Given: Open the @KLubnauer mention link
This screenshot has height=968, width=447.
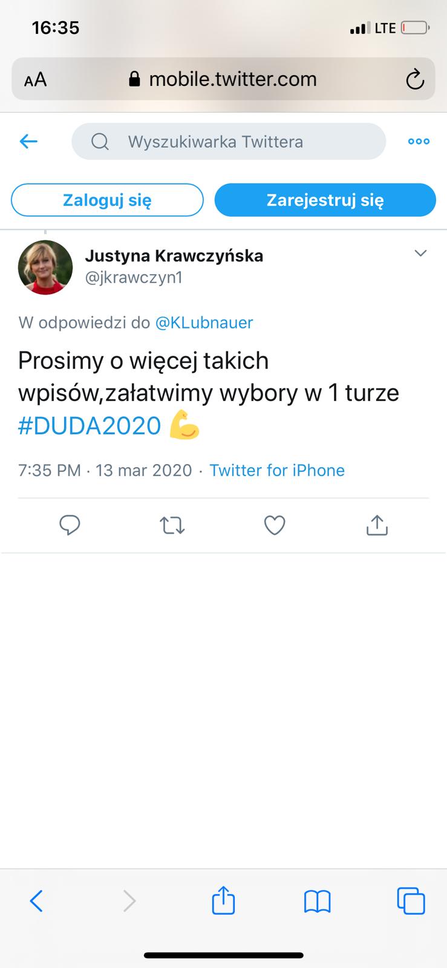Looking at the screenshot, I should click(x=204, y=322).
